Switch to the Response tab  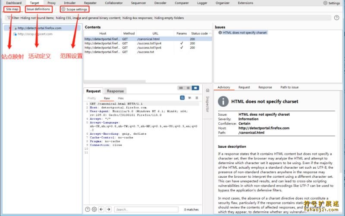click(115, 91)
